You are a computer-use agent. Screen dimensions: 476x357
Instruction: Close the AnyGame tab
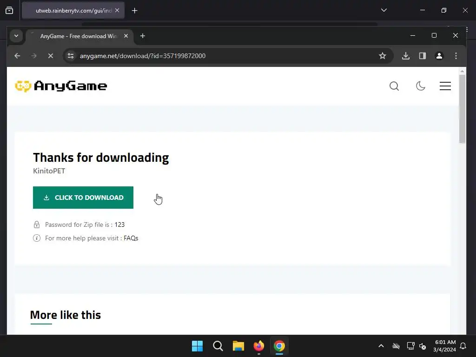(126, 36)
